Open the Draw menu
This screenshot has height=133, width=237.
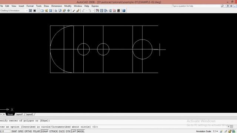[46, 6]
